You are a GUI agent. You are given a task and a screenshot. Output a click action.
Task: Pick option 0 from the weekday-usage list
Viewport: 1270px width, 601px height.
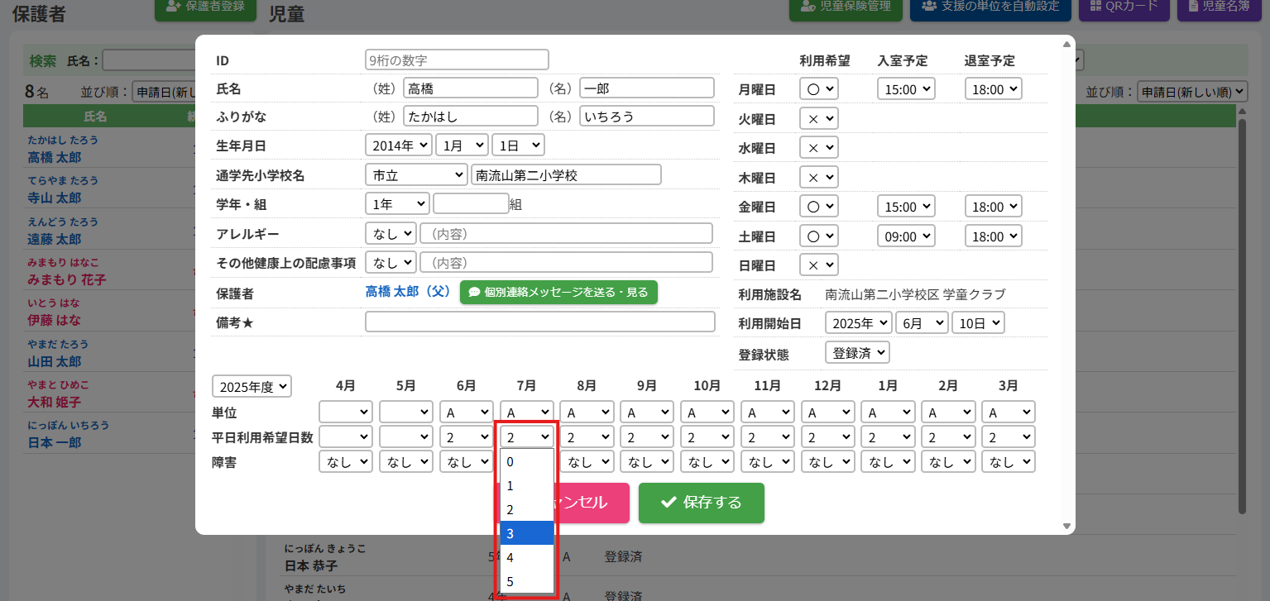(526, 461)
